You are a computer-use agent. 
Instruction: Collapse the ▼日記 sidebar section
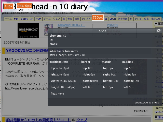tap(158, 24)
